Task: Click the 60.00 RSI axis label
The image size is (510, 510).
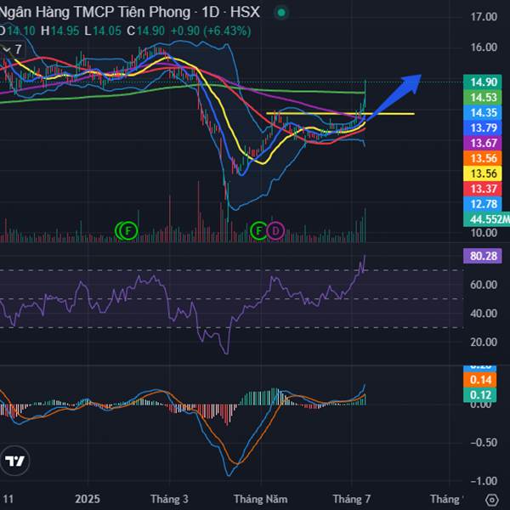Action: (x=484, y=285)
